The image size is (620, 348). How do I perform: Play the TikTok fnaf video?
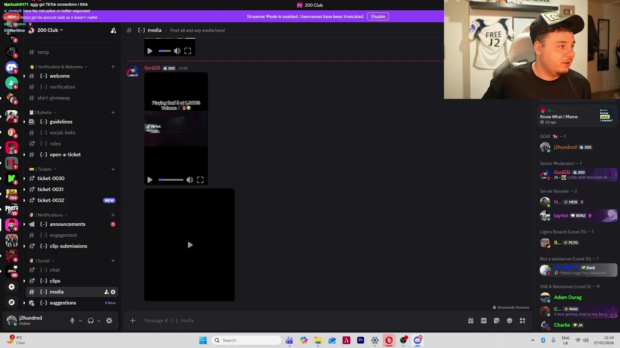(150, 180)
